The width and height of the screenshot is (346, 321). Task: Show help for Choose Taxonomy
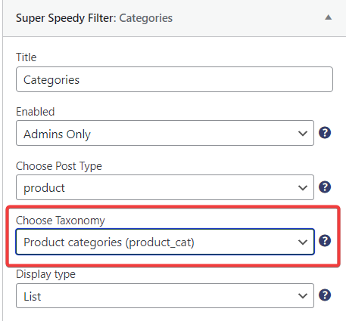[325, 241]
